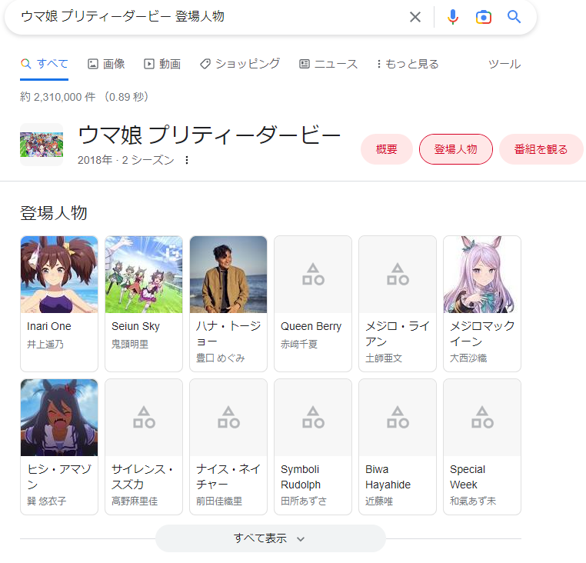586x563 pixels.
Task: Open the メジロマックイーン character image
Action: (x=482, y=275)
